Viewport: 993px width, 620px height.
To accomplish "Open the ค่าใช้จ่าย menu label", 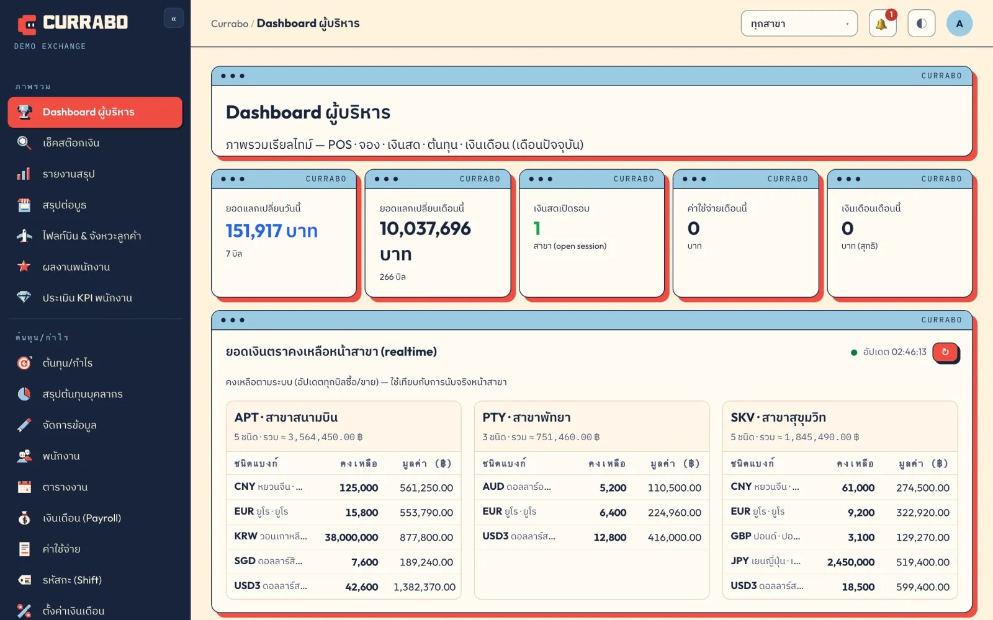I will 61,549.
